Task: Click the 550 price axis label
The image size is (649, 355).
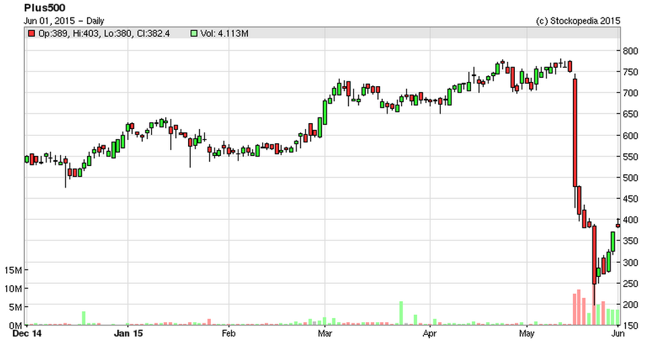Action: [630, 157]
